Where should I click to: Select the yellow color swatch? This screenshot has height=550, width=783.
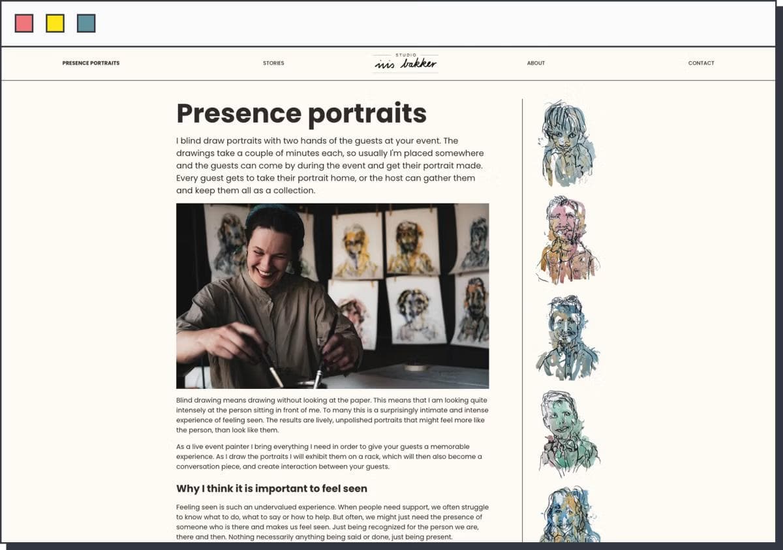click(55, 23)
